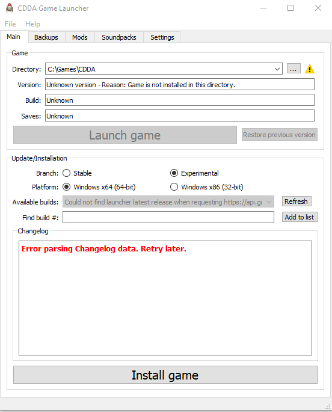332x412 pixels.
Task: Expand the Directory combo box
Action: (x=277, y=69)
